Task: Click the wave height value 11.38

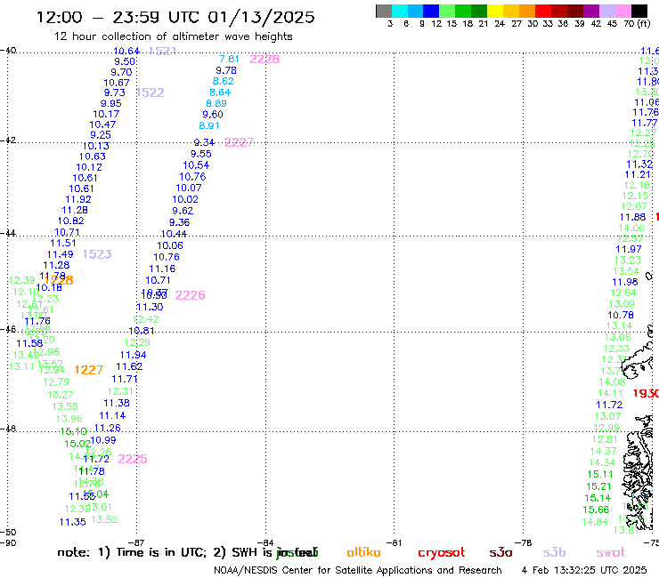Action: (x=117, y=403)
